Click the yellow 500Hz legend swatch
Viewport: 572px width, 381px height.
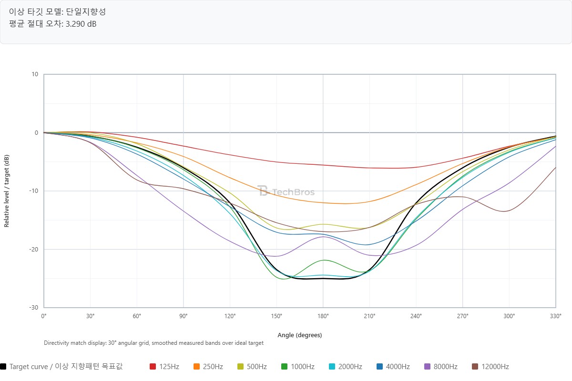pyautogui.click(x=241, y=367)
